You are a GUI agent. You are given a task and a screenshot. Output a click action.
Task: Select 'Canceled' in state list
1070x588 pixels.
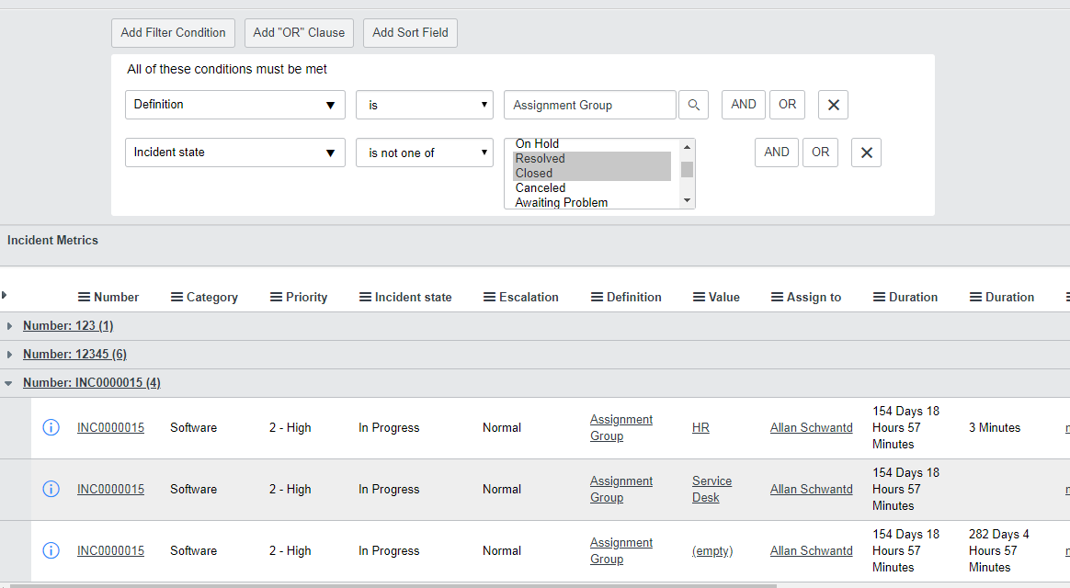click(x=592, y=188)
